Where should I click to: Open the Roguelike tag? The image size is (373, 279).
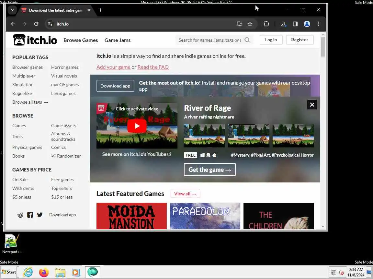click(x=22, y=93)
